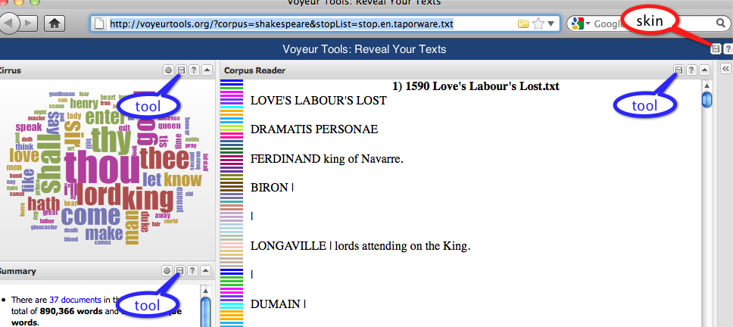Click the 'DUMAIN' line in reader
This screenshot has height=327, width=733.
click(x=278, y=304)
